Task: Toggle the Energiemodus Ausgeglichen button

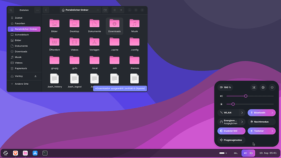Action: [228, 122]
